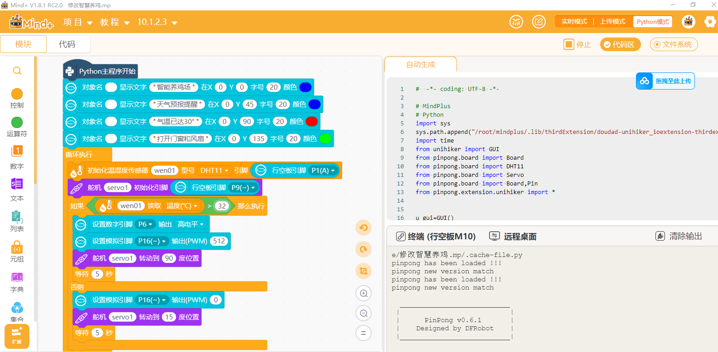Switch to 上传模式 mode
The height and width of the screenshot is (352, 718).
[x=612, y=22]
